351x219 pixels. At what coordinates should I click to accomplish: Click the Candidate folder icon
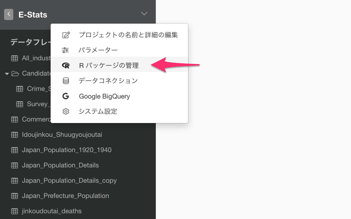tap(15, 74)
